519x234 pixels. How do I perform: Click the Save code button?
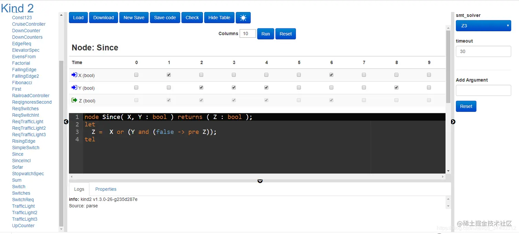click(x=165, y=18)
